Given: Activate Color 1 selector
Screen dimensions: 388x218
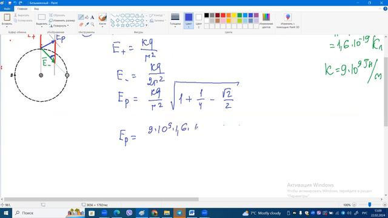Looking at the screenshot, I should tap(189, 21).
